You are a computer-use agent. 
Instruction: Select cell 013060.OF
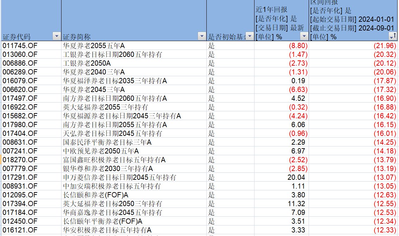pos(31,54)
